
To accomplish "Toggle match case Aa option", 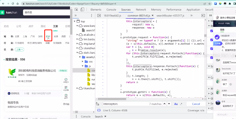I will click(176, 104).
